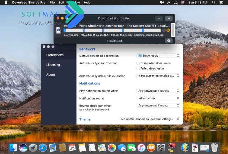Image resolution: width=228 pixels, height=154 pixels.
Task: Open Spotlight search in menu bar
Action: pos(214,3)
